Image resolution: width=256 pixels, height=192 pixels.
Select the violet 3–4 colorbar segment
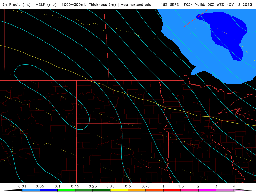[x=225, y=190]
